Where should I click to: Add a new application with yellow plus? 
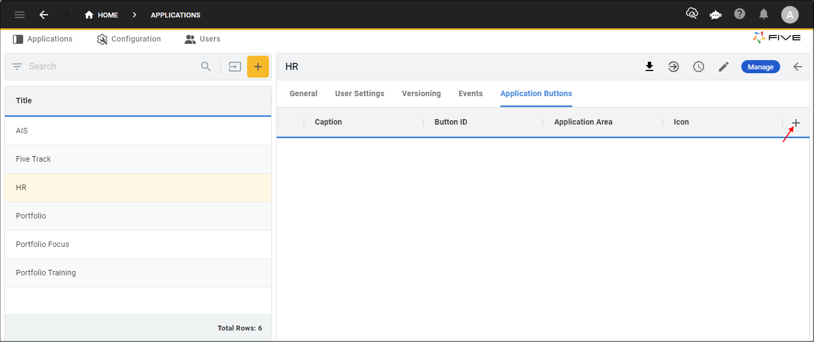(x=258, y=67)
